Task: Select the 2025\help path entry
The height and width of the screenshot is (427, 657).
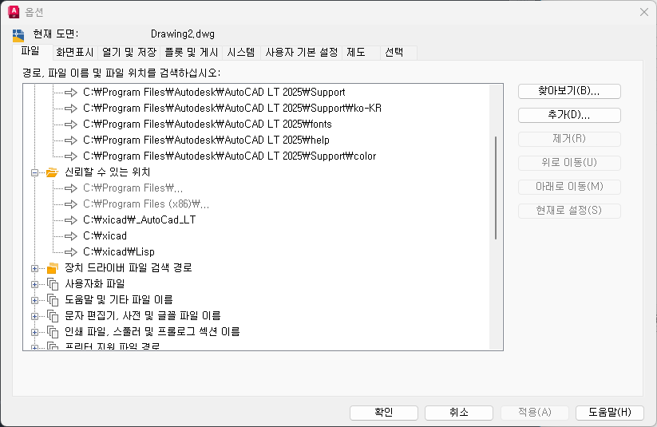Action: point(206,140)
